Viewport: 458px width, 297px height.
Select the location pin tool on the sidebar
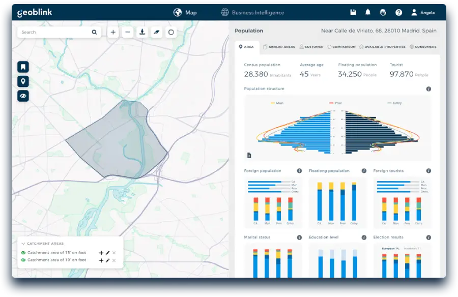23,81
